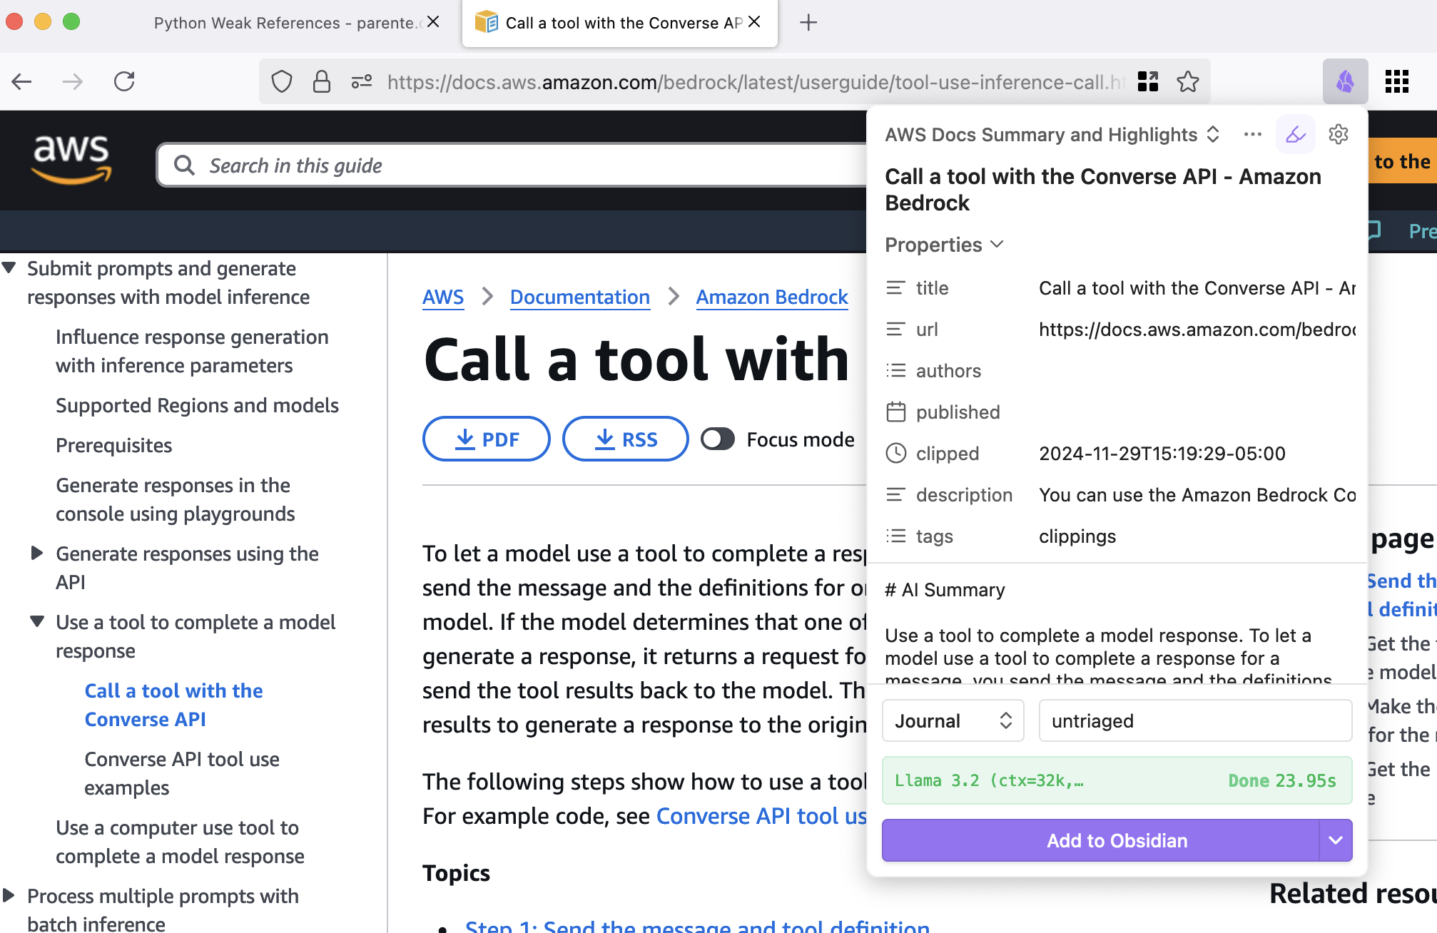Go forward with the forward arrow
Viewport: 1437px width, 933px height.
[73, 82]
